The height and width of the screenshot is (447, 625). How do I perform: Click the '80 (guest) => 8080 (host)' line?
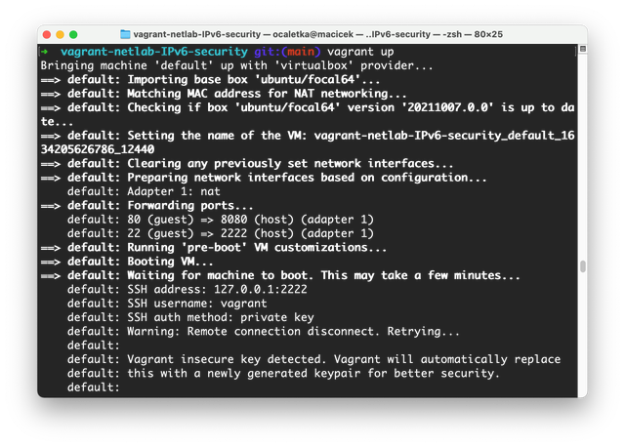(220, 220)
